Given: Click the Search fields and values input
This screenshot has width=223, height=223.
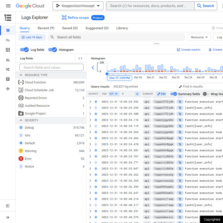Looking at the screenshot, I should pos(51,67).
